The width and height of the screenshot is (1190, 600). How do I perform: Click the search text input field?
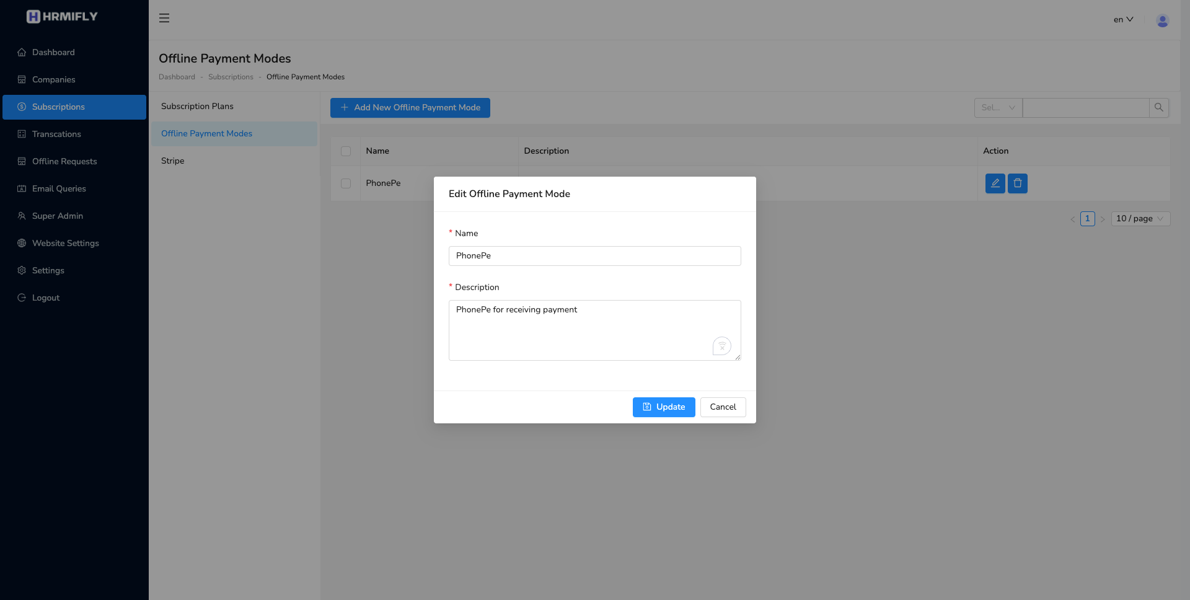click(x=1086, y=107)
